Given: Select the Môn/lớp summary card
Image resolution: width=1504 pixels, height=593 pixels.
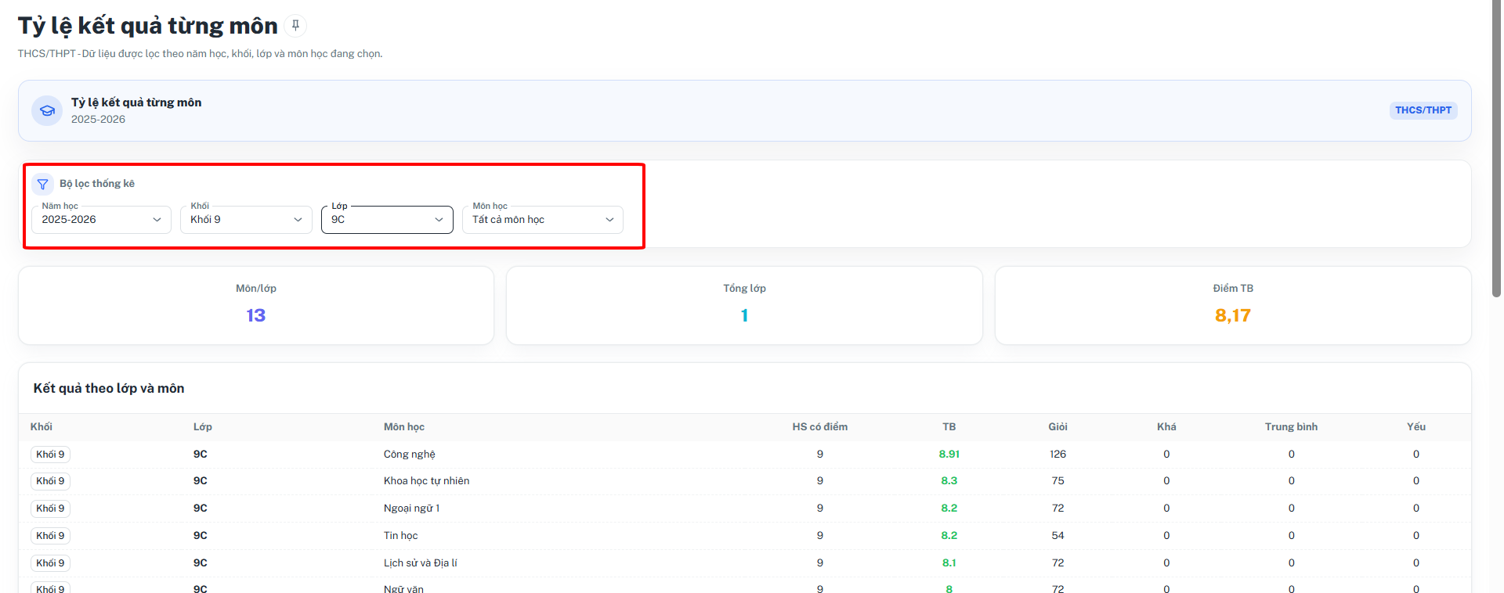Looking at the screenshot, I should (x=256, y=305).
